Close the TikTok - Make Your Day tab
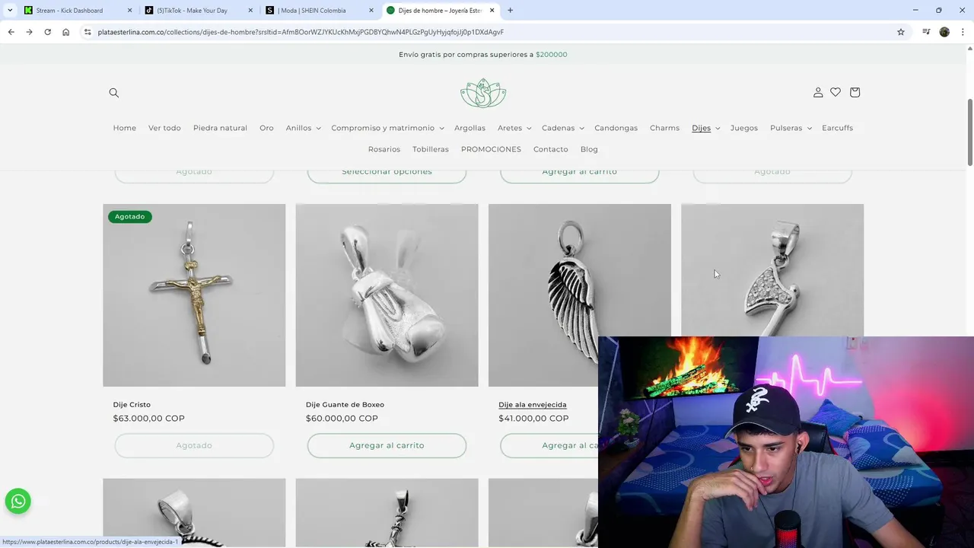Screen dimensions: 974x548 click(250, 11)
